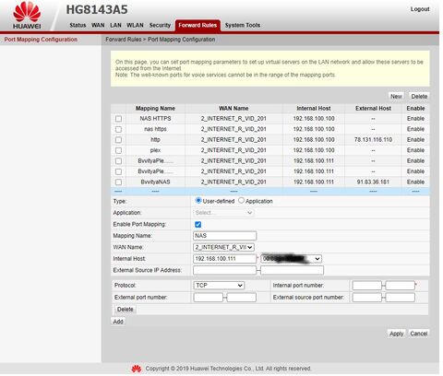The height and width of the screenshot is (376, 443).
Task: Open the System Tools tab
Action: click(243, 25)
